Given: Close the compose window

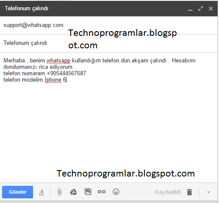Looking at the screenshot, I should pyautogui.click(x=211, y=9).
